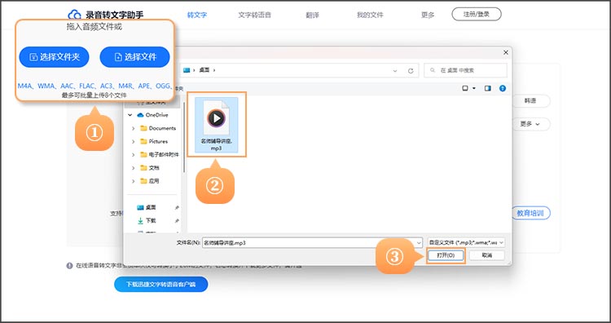Open help with the blue question icon

(x=503, y=89)
